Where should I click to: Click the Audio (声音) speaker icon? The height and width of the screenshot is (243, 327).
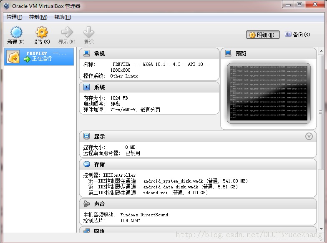click(x=87, y=204)
